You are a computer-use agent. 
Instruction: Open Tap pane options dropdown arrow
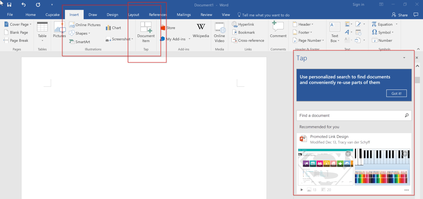click(404, 58)
